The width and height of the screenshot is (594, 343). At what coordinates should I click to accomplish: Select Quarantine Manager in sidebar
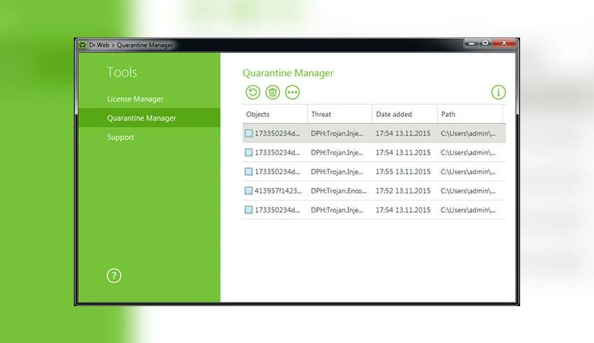pos(149,118)
